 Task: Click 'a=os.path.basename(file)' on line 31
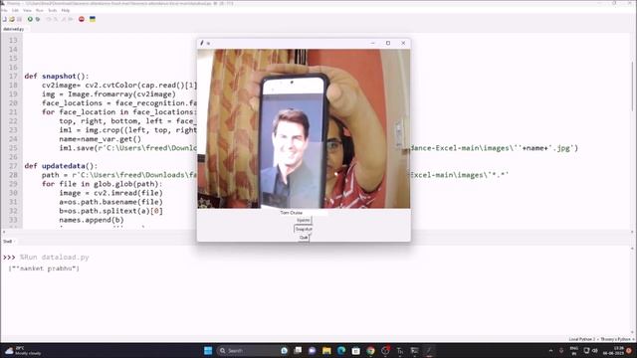point(110,202)
